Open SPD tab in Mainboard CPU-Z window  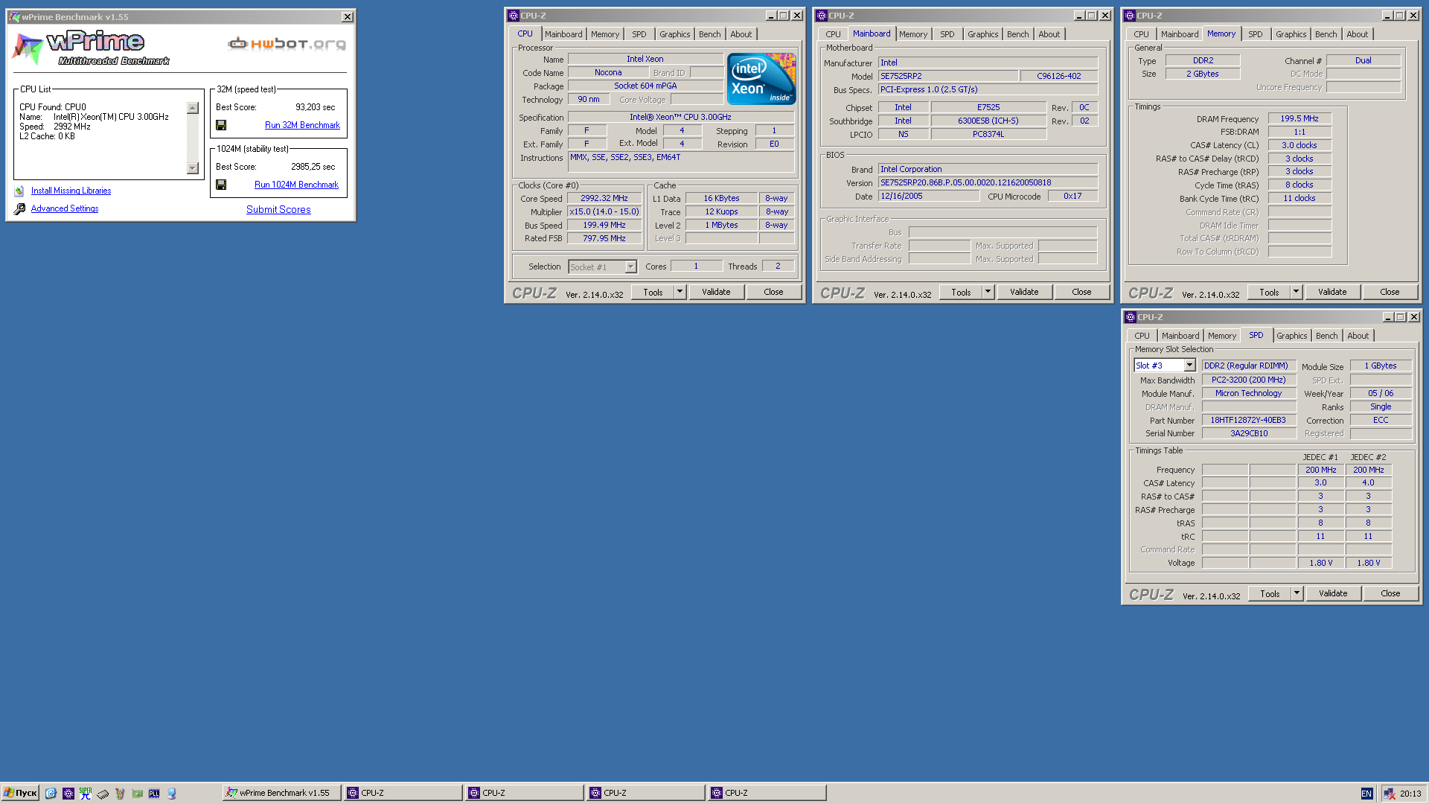click(x=947, y=34)
